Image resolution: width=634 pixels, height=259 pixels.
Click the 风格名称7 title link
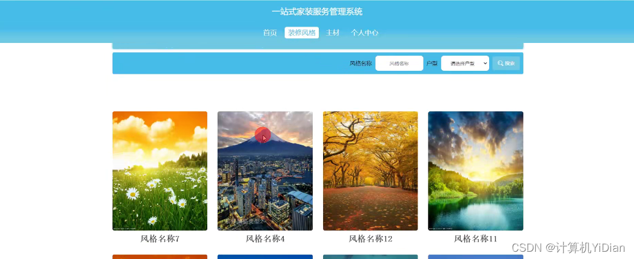pos(160,239)
